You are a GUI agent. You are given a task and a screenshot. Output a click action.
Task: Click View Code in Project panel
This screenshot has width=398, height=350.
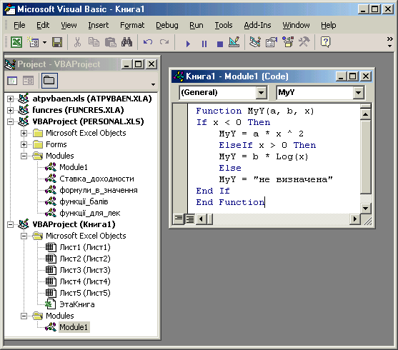pos(12,81)
